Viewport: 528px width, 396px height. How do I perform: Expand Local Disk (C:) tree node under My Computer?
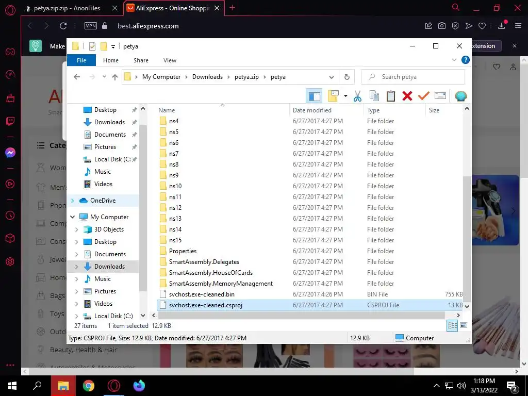pyautogui.click(x=77, y=316)
